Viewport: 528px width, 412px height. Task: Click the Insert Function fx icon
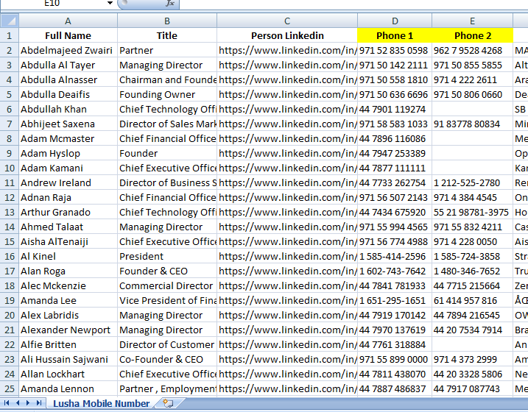(169, 4)
